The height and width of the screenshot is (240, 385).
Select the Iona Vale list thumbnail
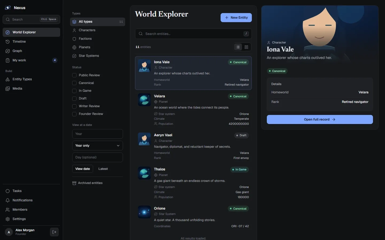(144, 66)
